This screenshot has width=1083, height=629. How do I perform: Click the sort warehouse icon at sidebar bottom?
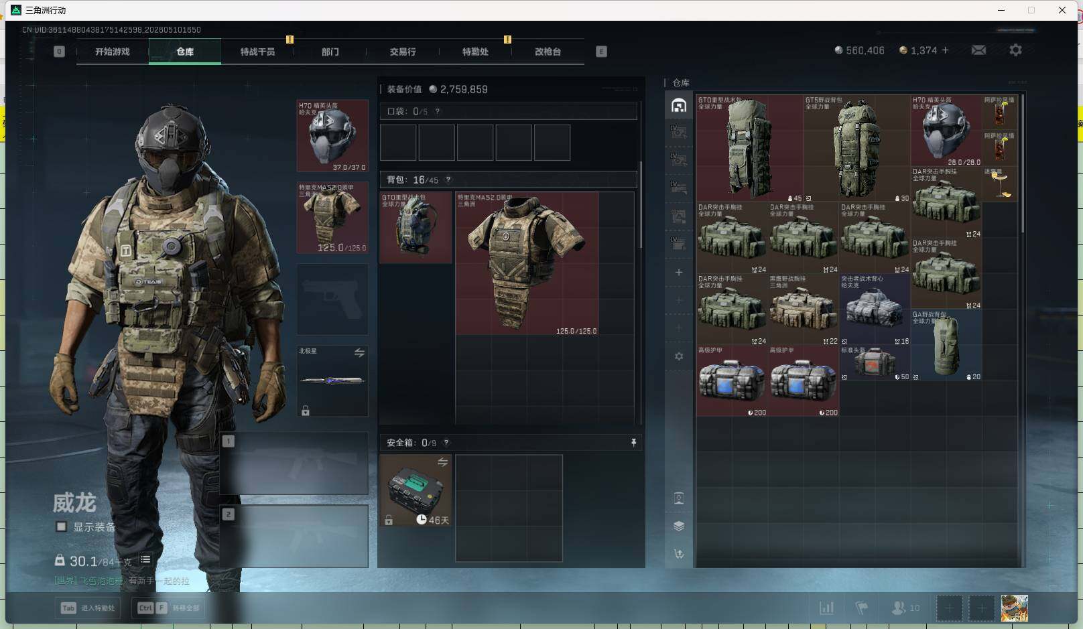[x=679, y=554]
